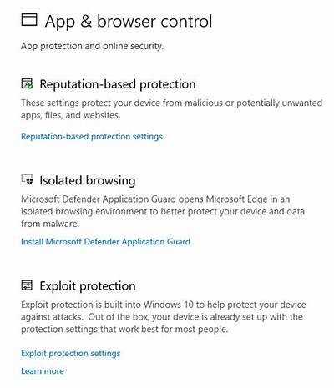Select the Exploit protection heading
Viewport: 334px width, 388px height.
[88, 286]
